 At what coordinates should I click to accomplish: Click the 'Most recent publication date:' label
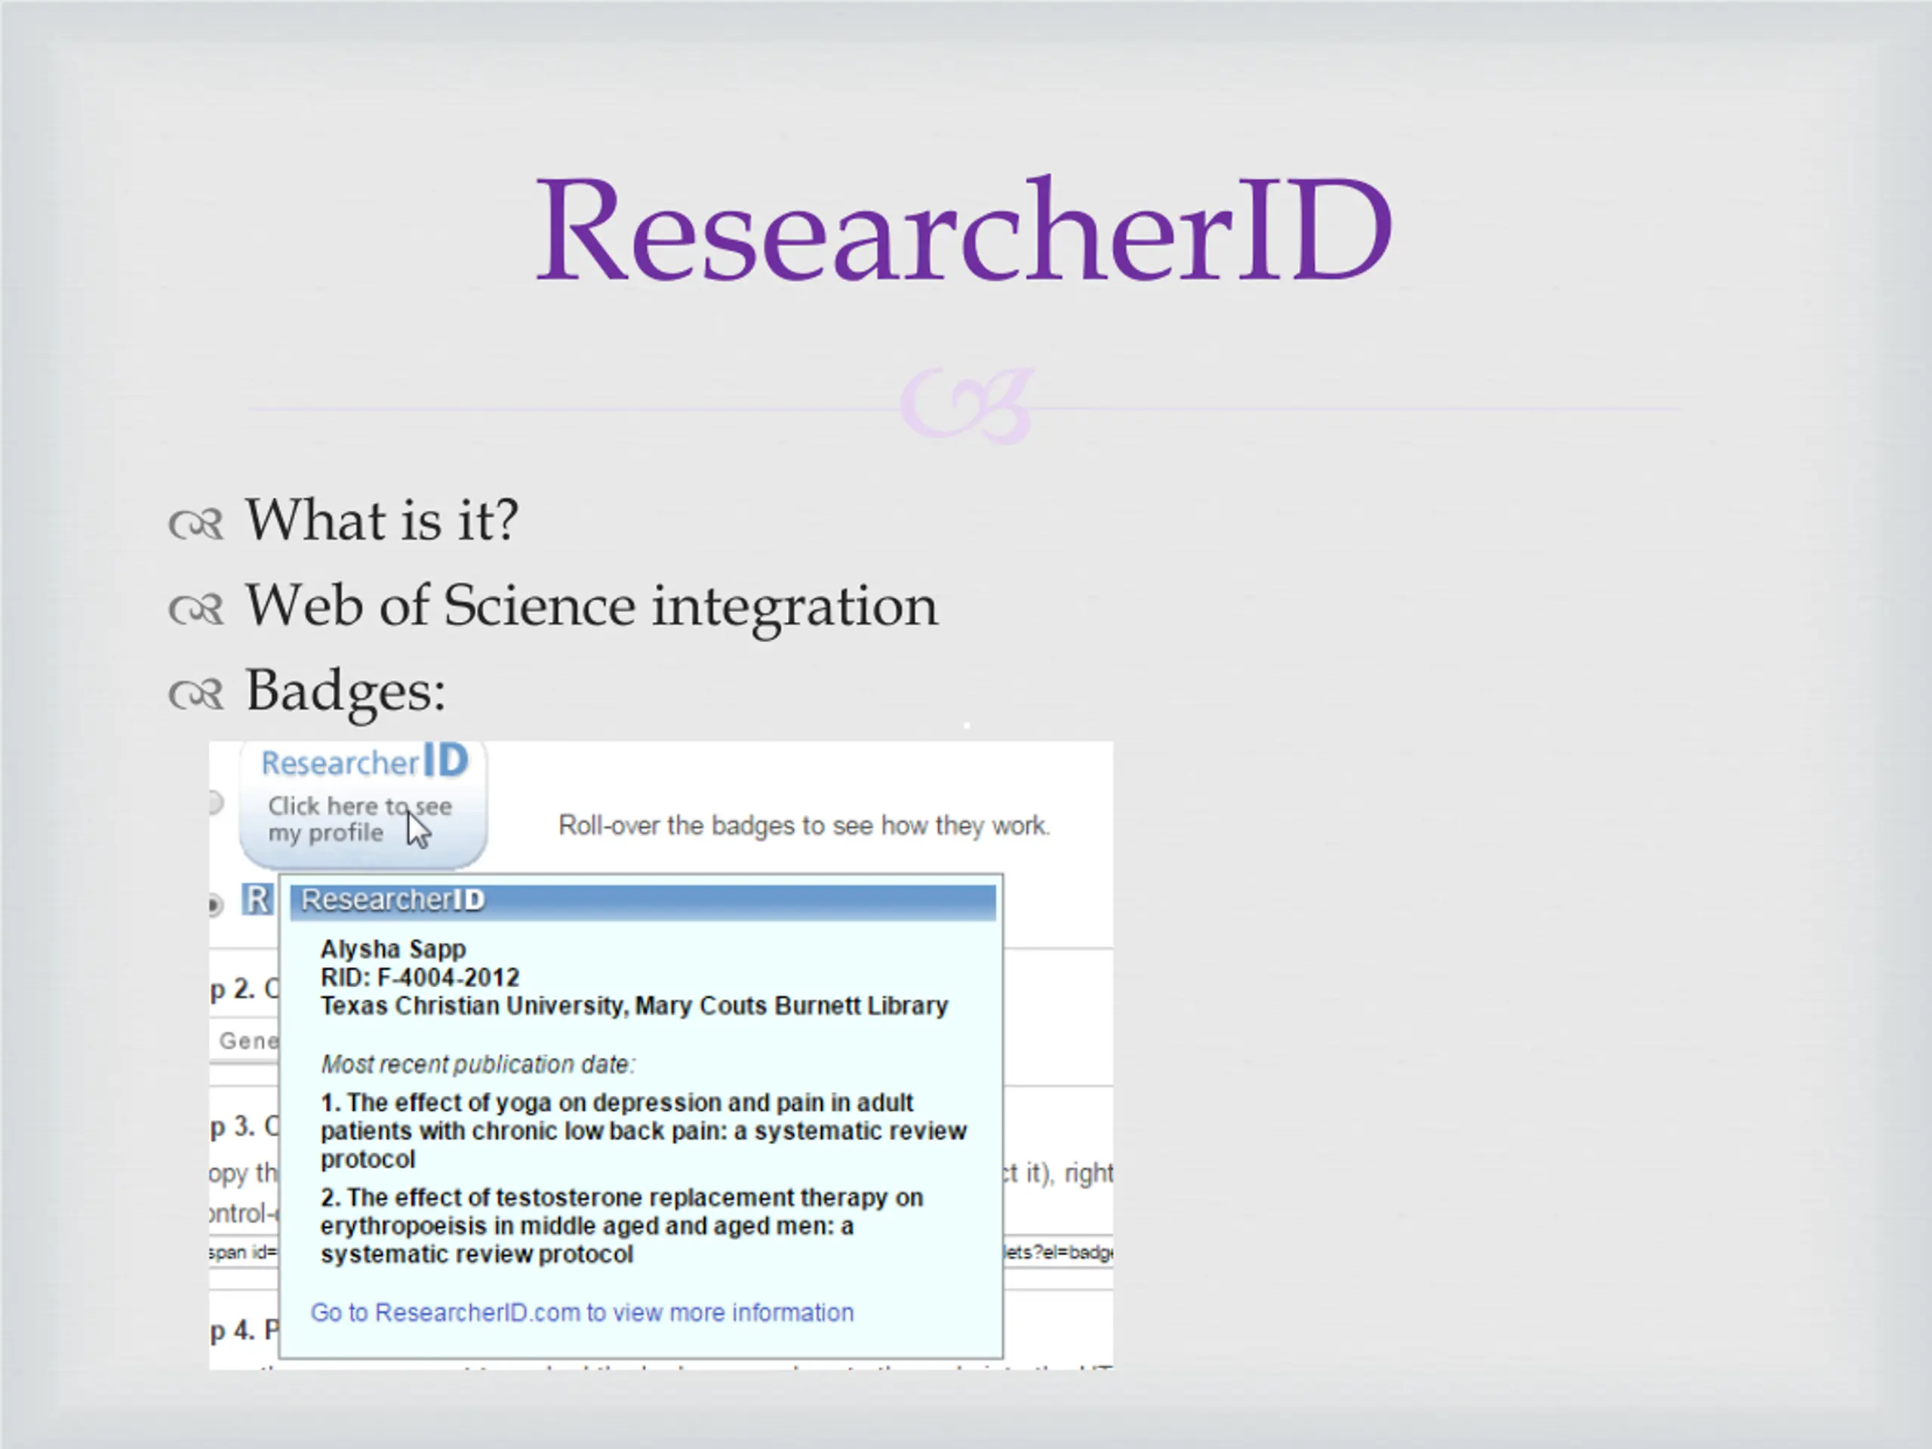(x=478, y=1065)
